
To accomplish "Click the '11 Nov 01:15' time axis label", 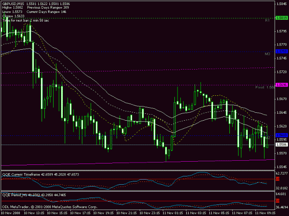I will pos(172,213).
